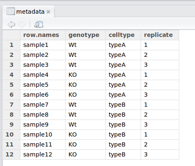Click the sample10 cell
This screenshot has height=166, width=195.
pos(43,135)
